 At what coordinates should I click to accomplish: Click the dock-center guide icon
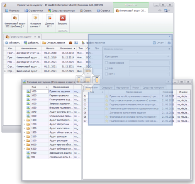tap(88, 80)
